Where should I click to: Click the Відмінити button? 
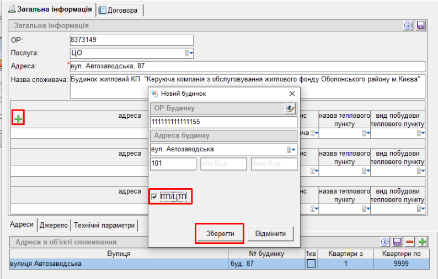(x=270, y=234)
